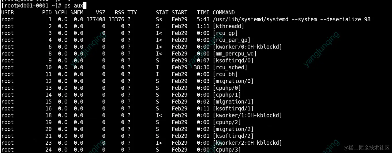
Task: Click the systemd process command line
Action: click(291, 20)
